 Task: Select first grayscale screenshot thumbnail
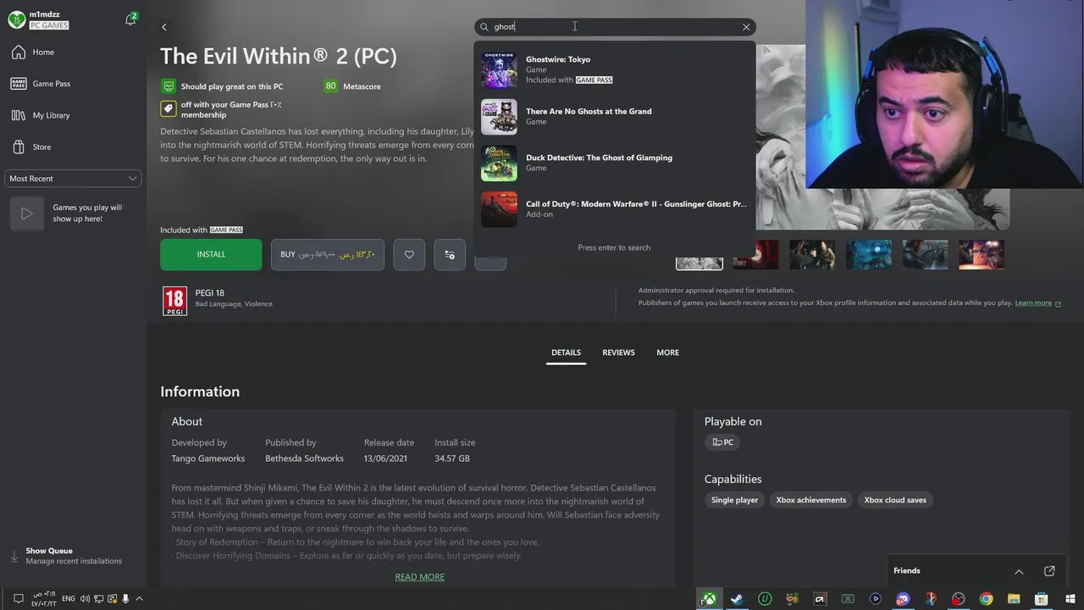700,255
